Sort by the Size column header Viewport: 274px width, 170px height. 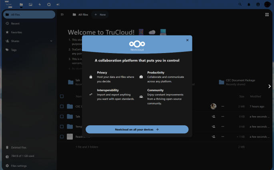[x=242, y=97]
